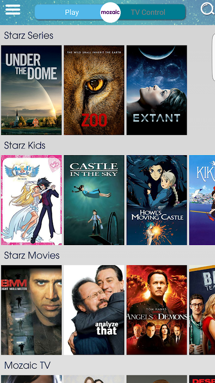Select the 8MM Eight Millimeter poster
The width and height of the screenshot is (215, 383).
32,310
